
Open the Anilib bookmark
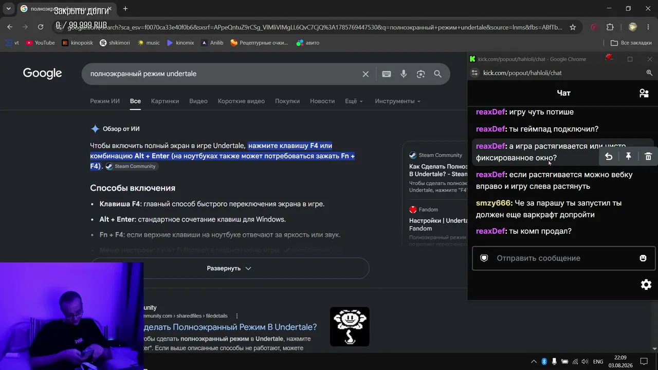212,43
